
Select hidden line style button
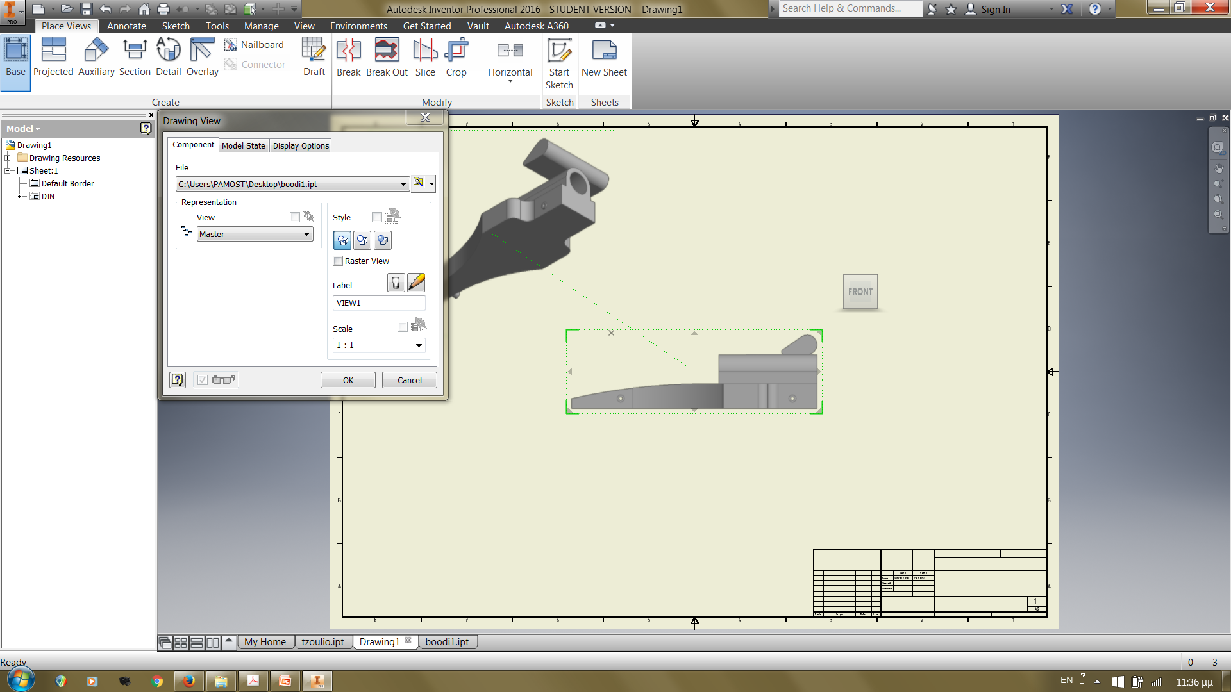[342, 241]
